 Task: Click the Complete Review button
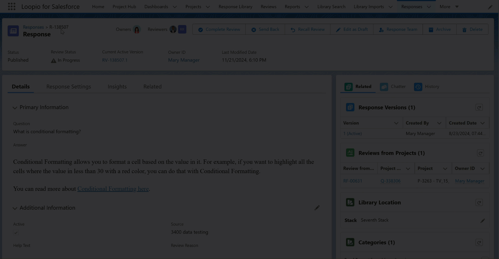pyautogui.click(x=219, y=29)
